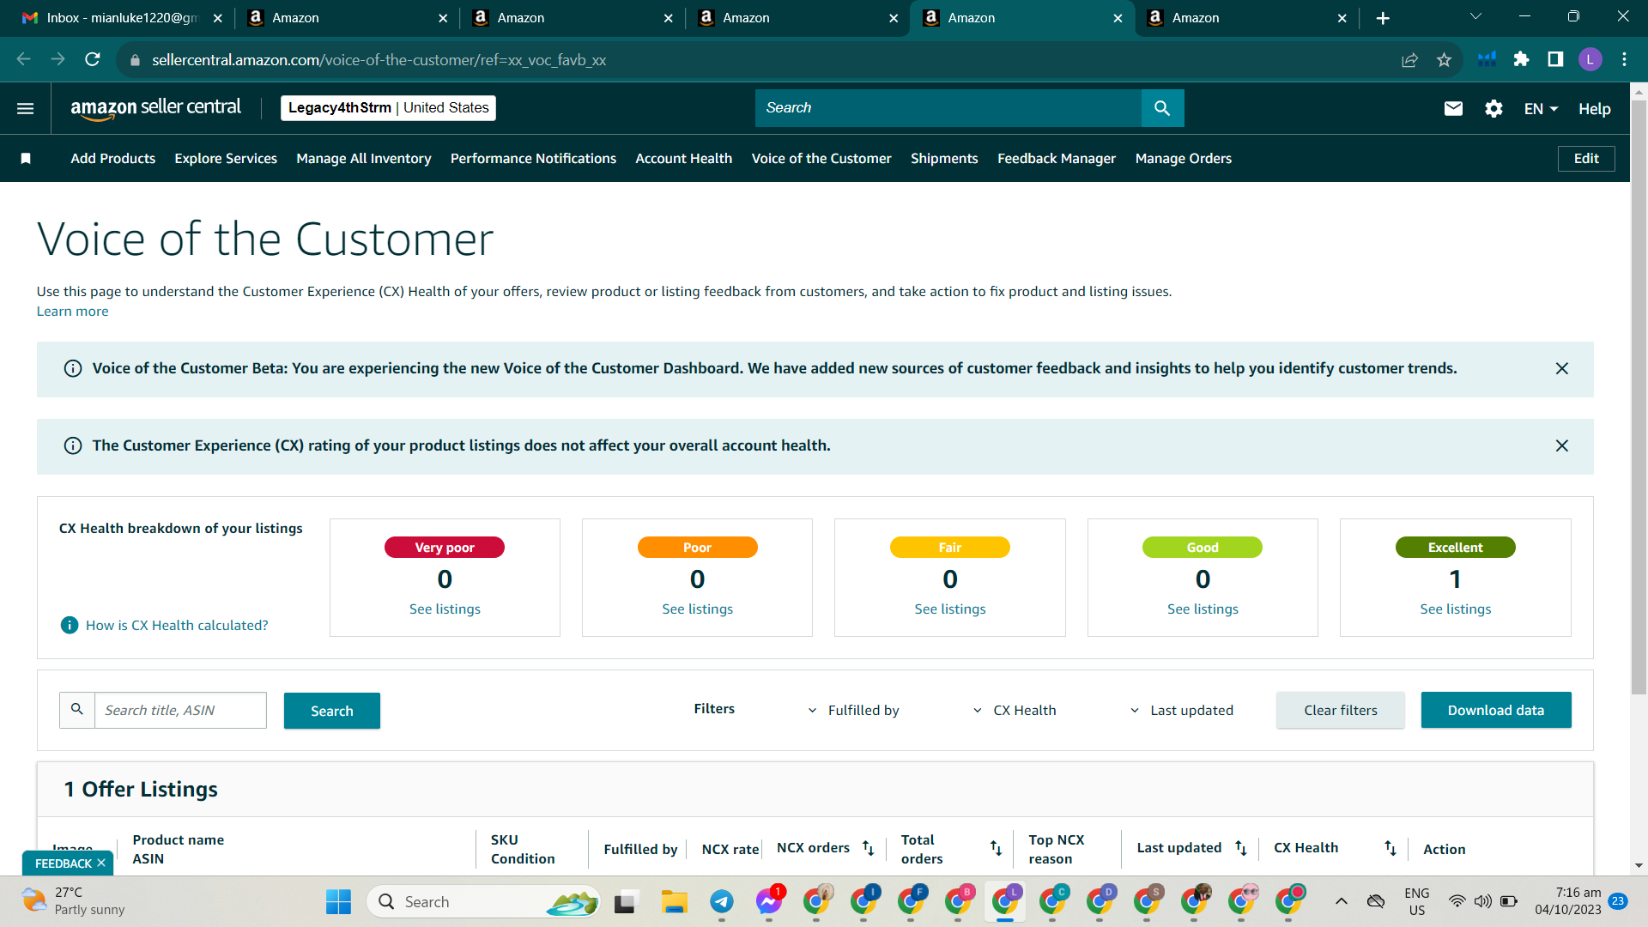Image resolution: width=1648 pixels, height=927 pixels.
Task: Click the Help link in header
Action: pyautogui.click(x=1594, y=109)
